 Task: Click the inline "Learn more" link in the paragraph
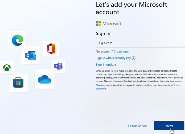pyautogui.click(x=176, y=81)
